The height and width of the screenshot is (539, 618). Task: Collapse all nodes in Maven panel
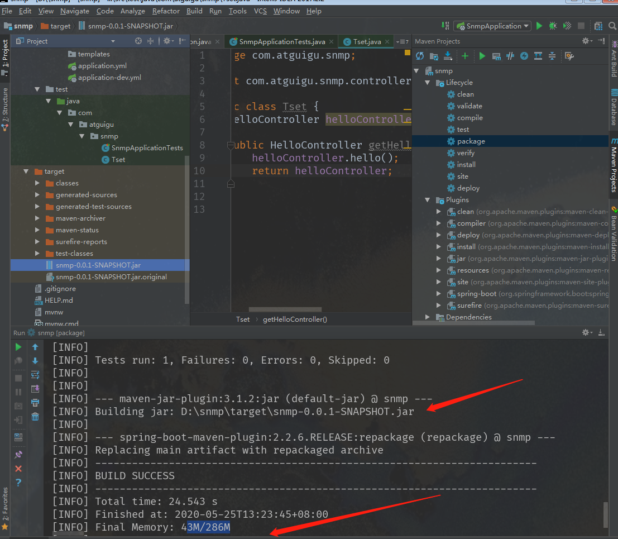tap(553, 56)
